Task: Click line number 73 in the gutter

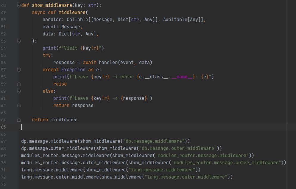Action: (3, 184)
